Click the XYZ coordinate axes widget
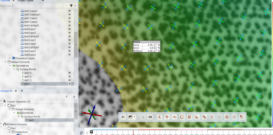Screen dimensions: 273x135 tap(92, 113)
